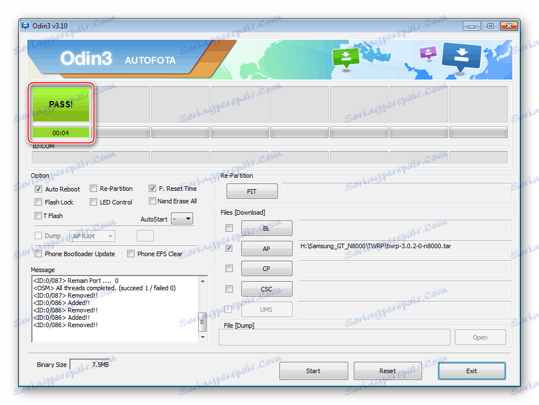Click the PIT file path field

pyautogui.click(x=396, y=191)
